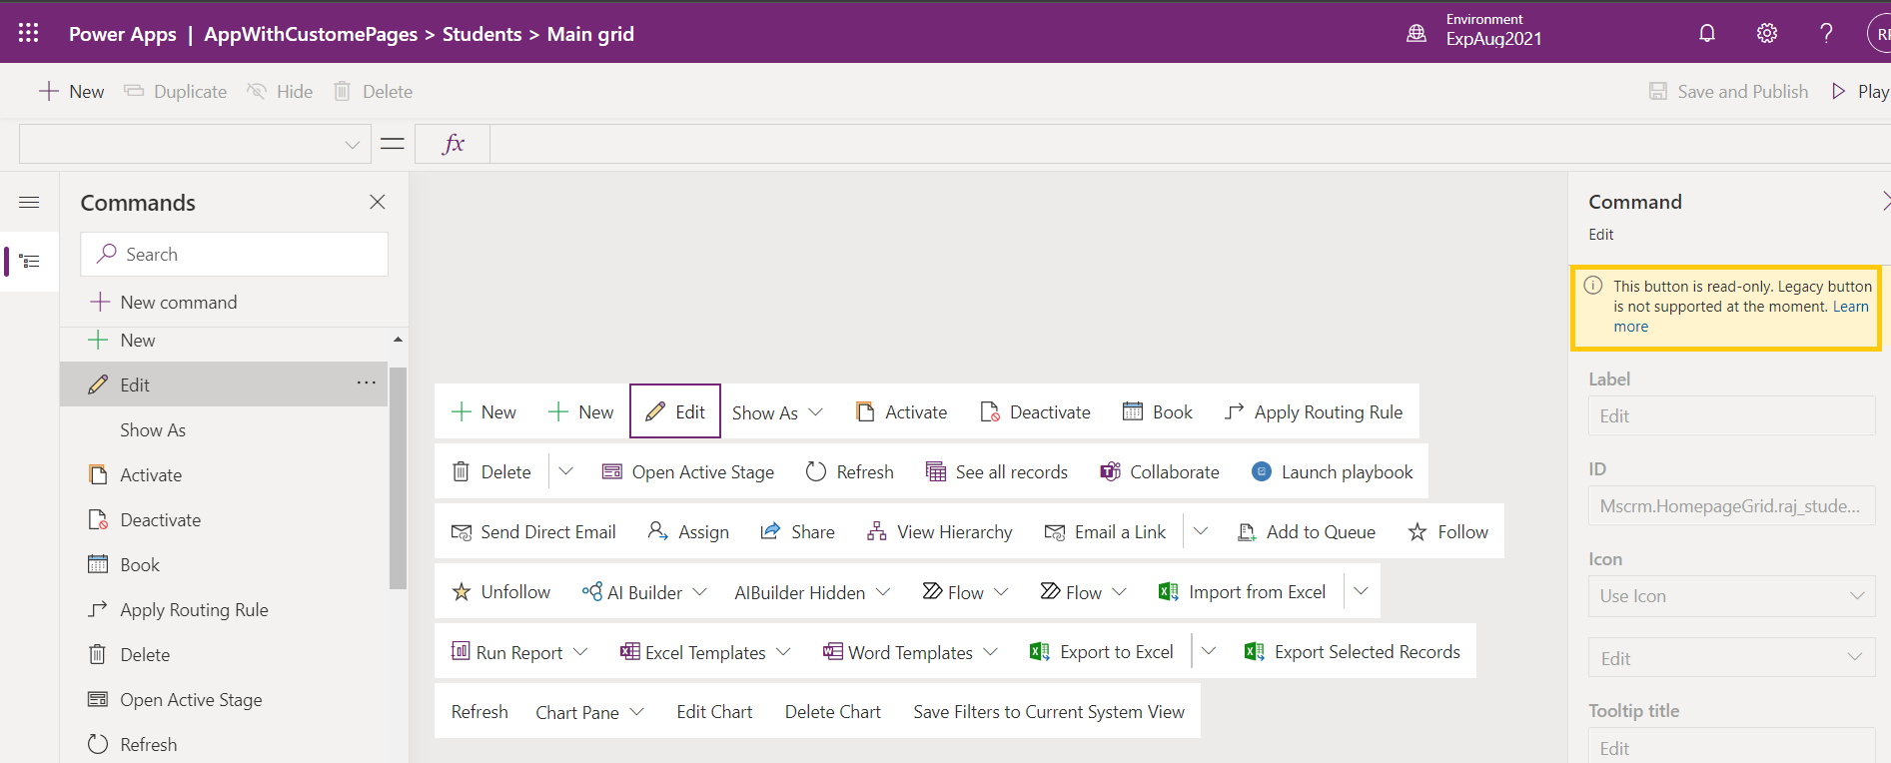Click the ellipsis next to Edit command
Image resolution: width=1891 pixels, height=763 pixels.
point(367,383)
